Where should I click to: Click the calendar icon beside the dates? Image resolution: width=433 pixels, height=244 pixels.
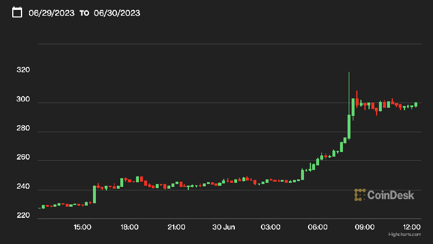17,12
